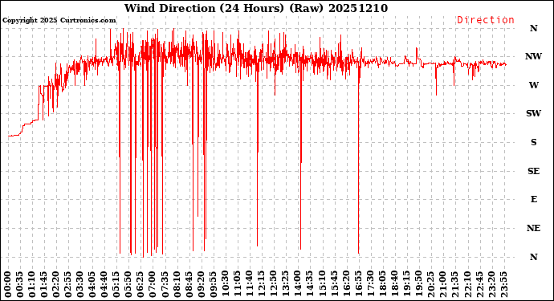Click the '03:30' time axis label

(x=80, y=284)
